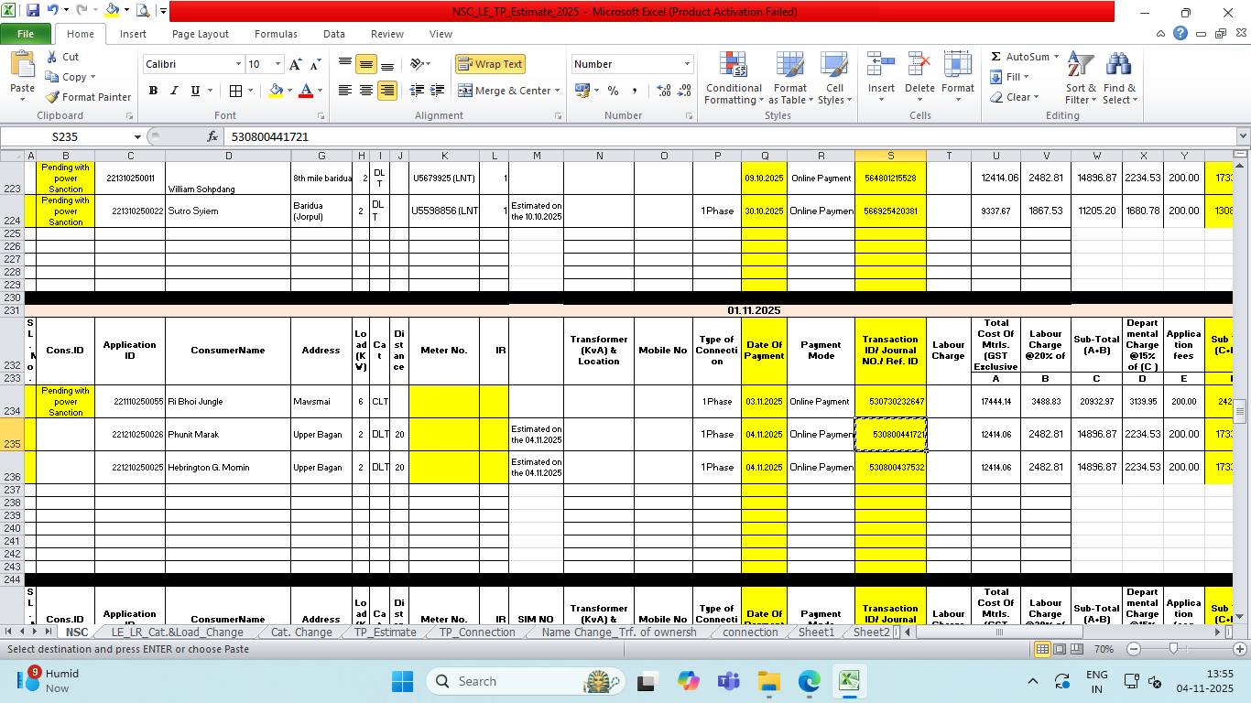
Task: Undo the last action in the title bar
Action: (x=52, y=11)
